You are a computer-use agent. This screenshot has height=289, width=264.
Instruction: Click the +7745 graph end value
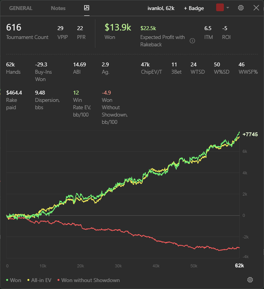(x=250, y=134)
